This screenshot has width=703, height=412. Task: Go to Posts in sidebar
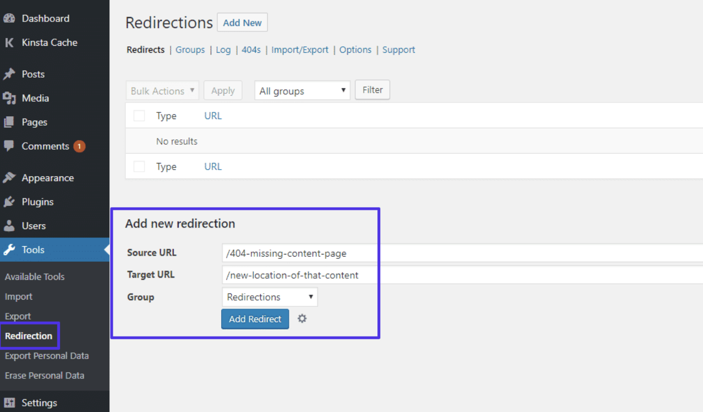pos(33,74)
